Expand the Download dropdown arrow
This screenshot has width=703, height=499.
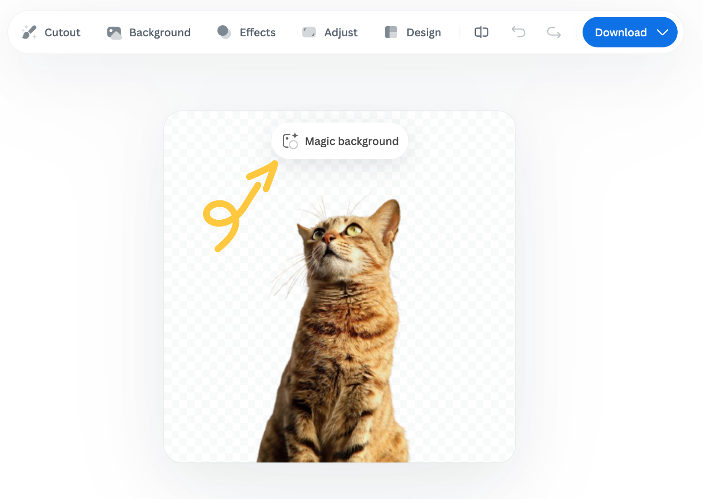click(x=662, y=32)
